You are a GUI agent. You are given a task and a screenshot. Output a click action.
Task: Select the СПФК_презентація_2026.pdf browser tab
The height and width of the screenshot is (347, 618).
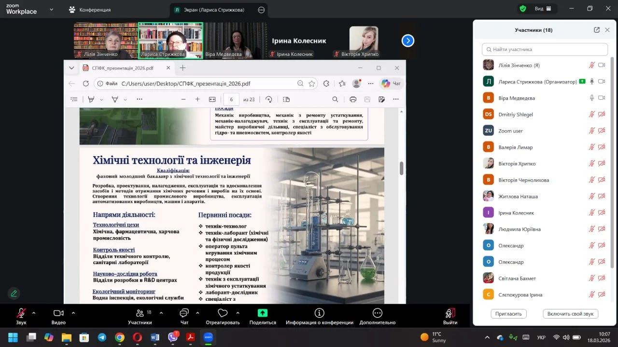127,68
